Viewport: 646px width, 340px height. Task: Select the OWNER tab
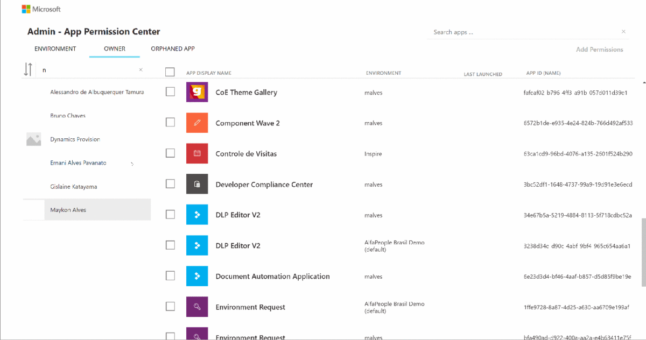click(x=114, y=48)
